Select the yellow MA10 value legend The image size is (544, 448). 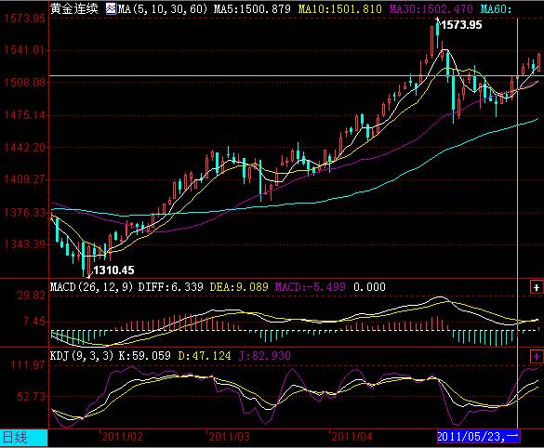[340, 8]
